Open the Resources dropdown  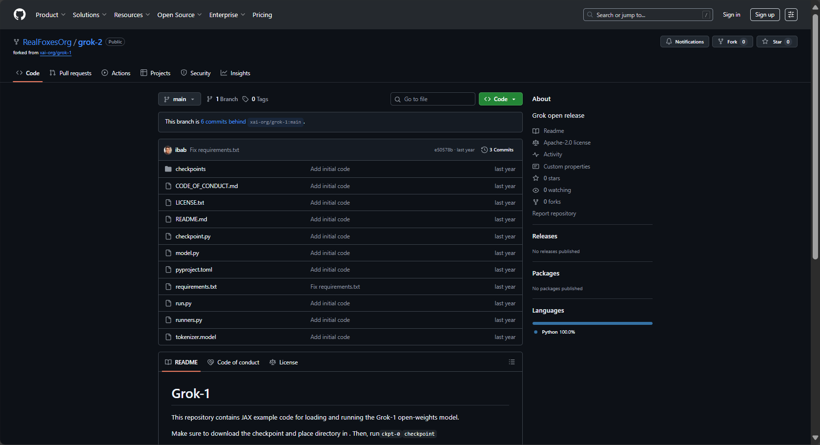coord(132,15)
